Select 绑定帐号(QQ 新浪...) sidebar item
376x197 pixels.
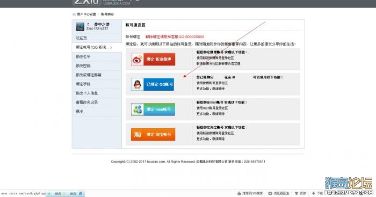[93, 47]
